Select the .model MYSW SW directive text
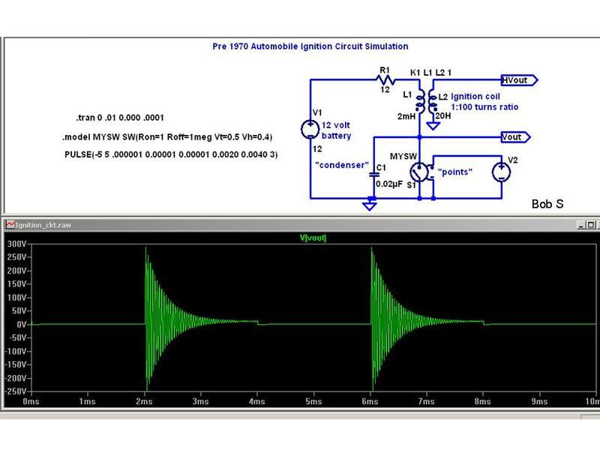This screenshot has height=450, width=600. coord(167,137)
